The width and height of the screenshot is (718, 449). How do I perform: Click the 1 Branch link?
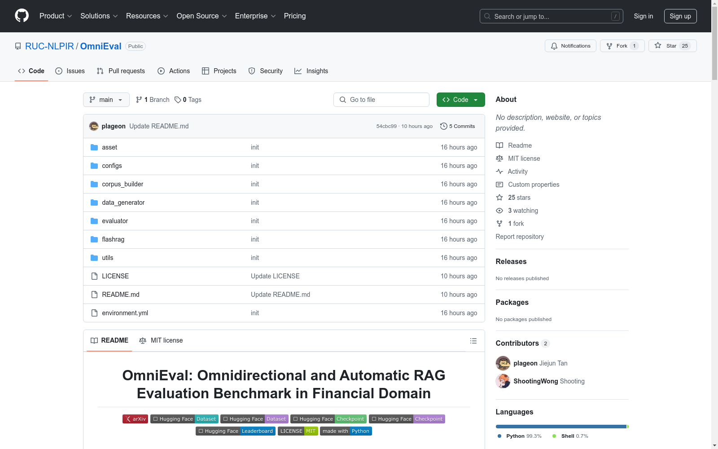click(x=153, y=100)
